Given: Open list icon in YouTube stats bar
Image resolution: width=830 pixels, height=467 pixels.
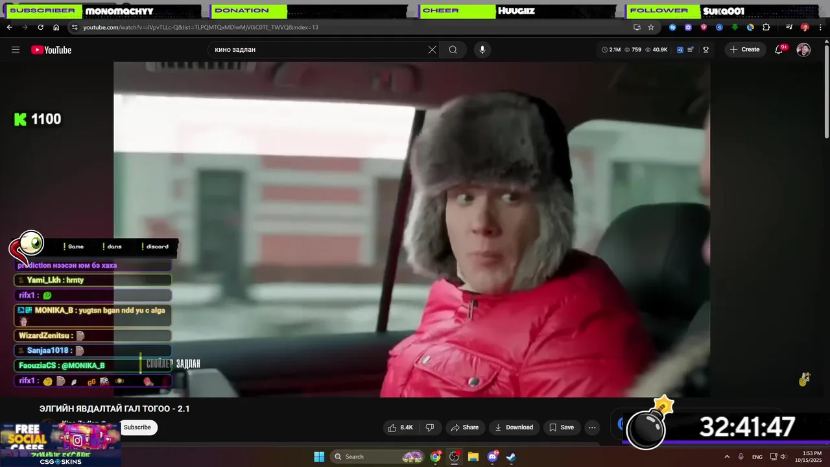Looking at the screenshot, I should pyautogui.click(x=691, y=49).
